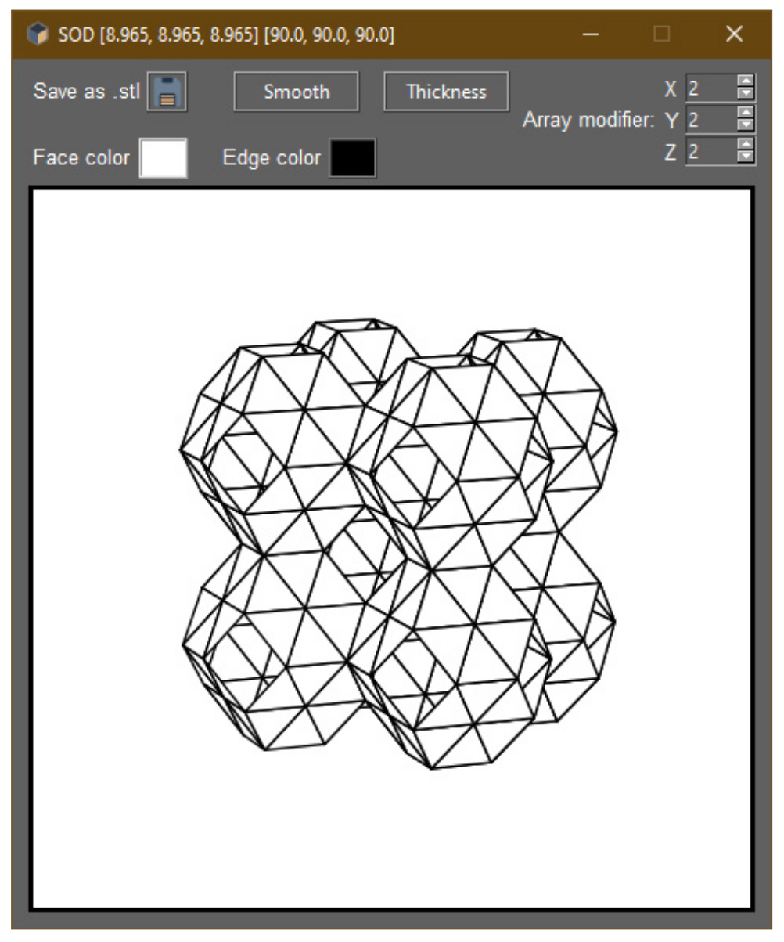Click the Smooth button
The height and width of the screenshot is (942, 784).
tap(296, 92)
